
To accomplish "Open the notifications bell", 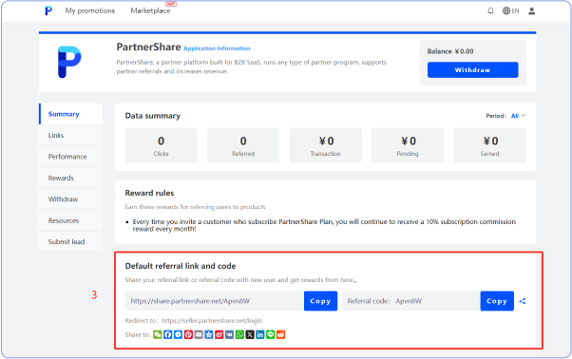I will coord(490,11).
